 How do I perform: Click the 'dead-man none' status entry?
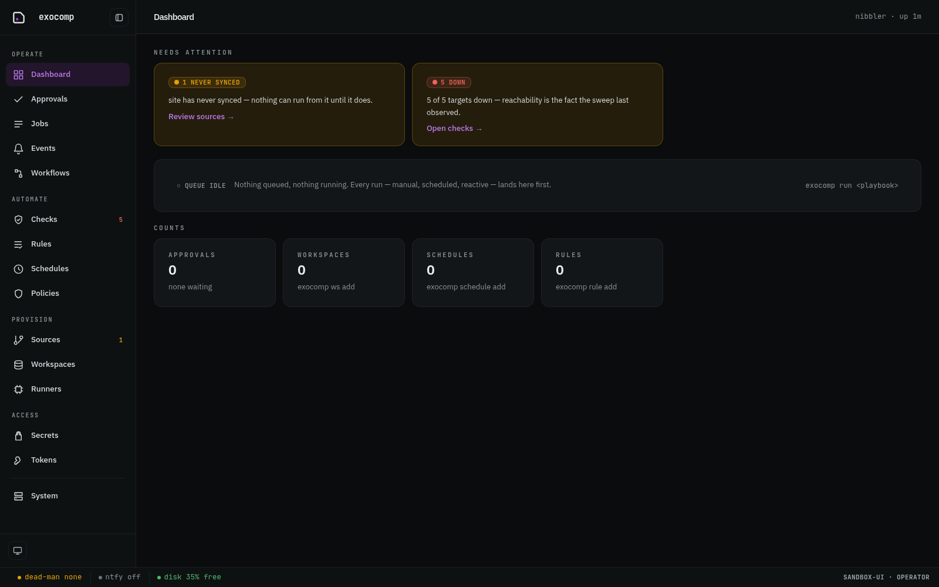coord(50,578)
